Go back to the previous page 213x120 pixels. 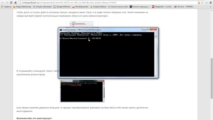(2, 3)
